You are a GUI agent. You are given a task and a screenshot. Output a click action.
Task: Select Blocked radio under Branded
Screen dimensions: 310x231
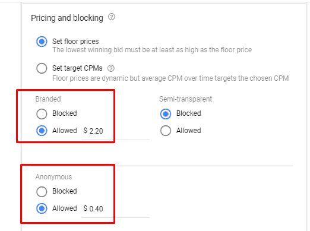coord(42,114)
